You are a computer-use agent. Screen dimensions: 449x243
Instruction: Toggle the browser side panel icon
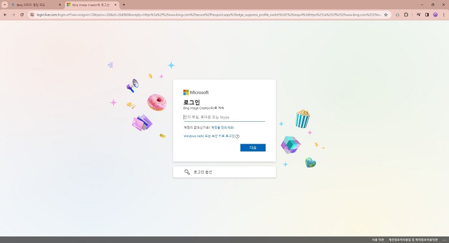pyautogui.click(x=427, y=15)
